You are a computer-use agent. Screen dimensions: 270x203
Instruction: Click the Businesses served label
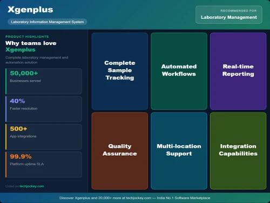click(25, 81)
